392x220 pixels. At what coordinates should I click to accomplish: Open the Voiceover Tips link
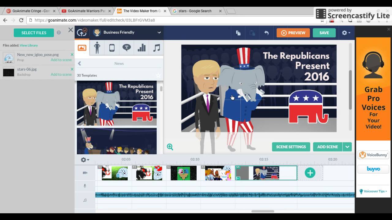click(373, 191)
